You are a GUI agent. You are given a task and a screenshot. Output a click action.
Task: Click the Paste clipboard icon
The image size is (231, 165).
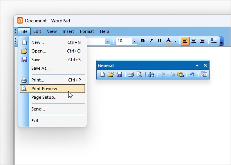(x=180, y=74)
